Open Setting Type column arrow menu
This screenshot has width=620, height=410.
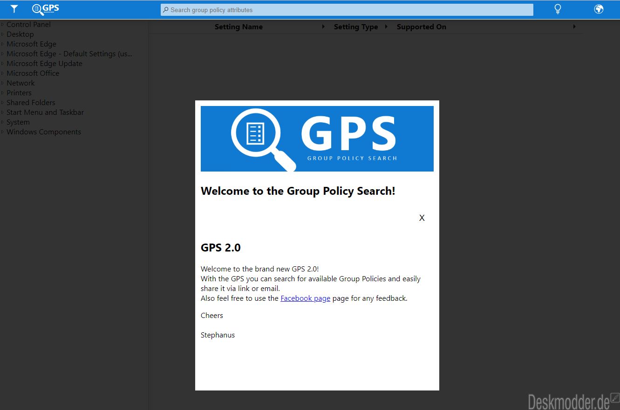(386, 27)
